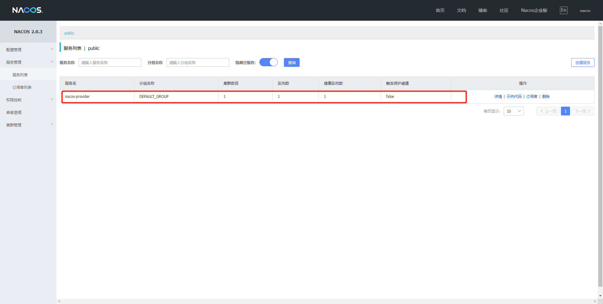Click the false threshold cell
This screenshot has width=603, height=304.
click(416, 97)
